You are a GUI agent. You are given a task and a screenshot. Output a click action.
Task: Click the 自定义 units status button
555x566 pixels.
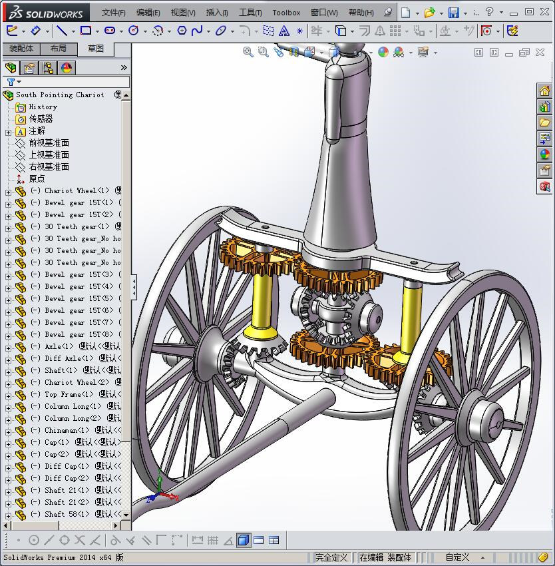pos(457,557)
